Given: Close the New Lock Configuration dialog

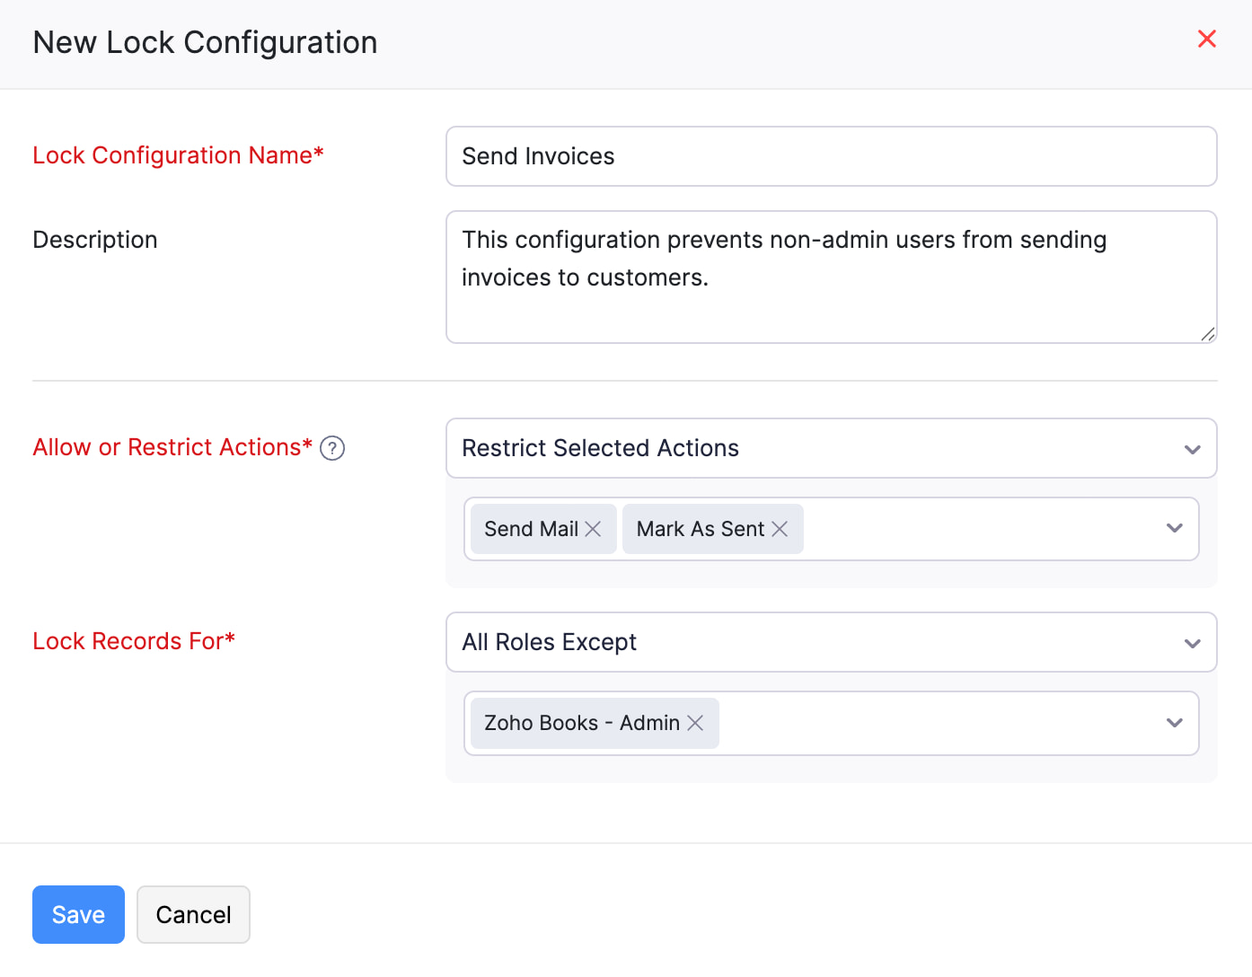Looking at the screenshot, I should 1207,39.
